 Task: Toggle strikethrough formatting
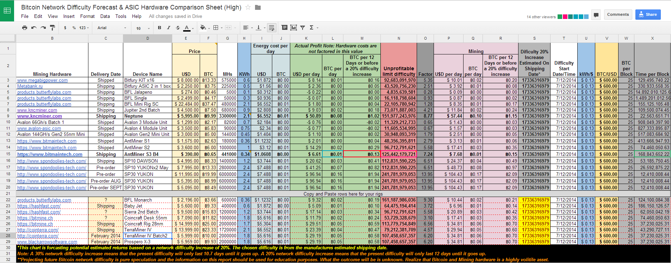[x=178, y=28]
